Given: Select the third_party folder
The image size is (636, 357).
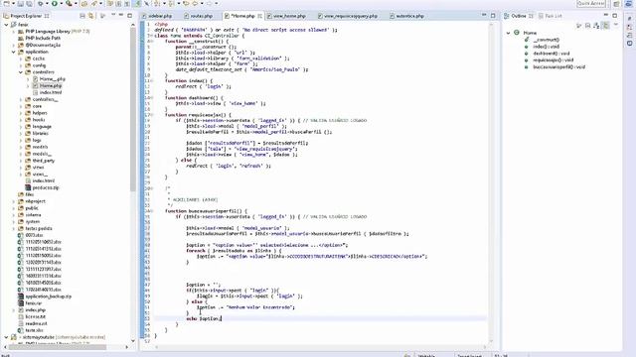Looking at the screenshot, I should point(43,161).
